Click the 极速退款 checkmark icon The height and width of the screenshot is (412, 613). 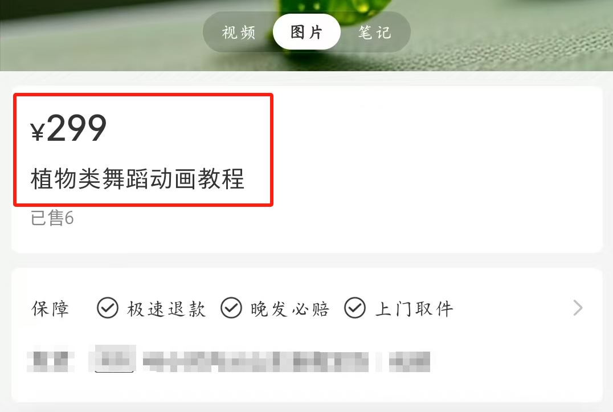pyautogui.click(x=108, y=308)
